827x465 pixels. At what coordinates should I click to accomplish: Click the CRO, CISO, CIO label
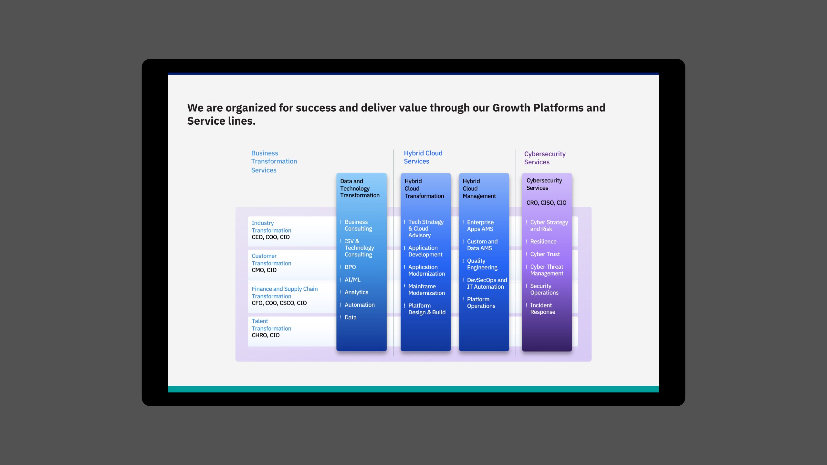[546, 203]
